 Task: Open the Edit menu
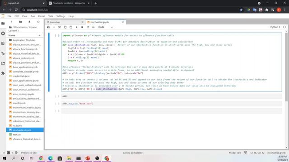[17, 16]
